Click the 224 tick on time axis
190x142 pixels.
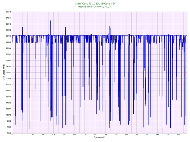(x=85, y=135)
